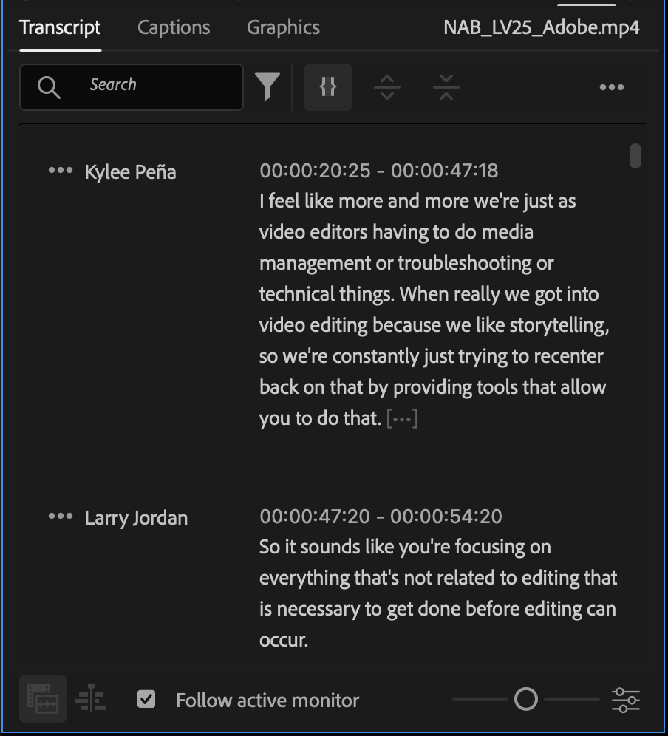Click the [...] pause marker in transcript
The height and width of the screenshot is (736, 668).
click(402, 418)
